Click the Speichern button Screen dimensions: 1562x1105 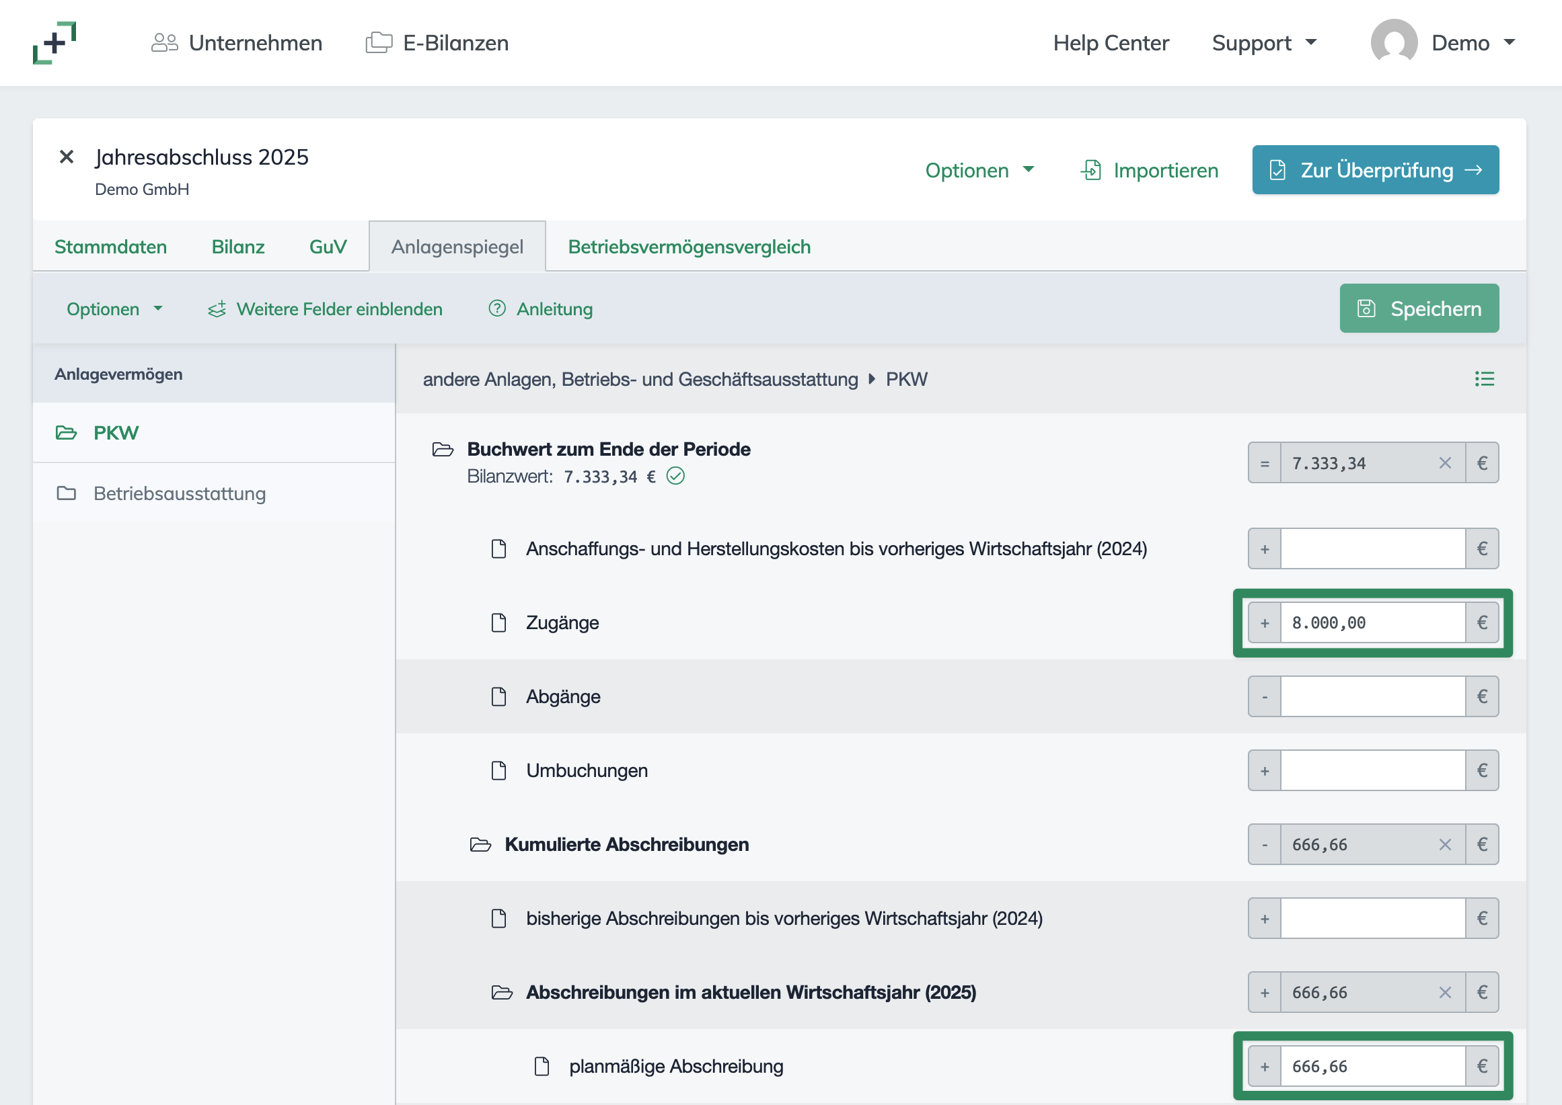click(x=1419, y=309)
